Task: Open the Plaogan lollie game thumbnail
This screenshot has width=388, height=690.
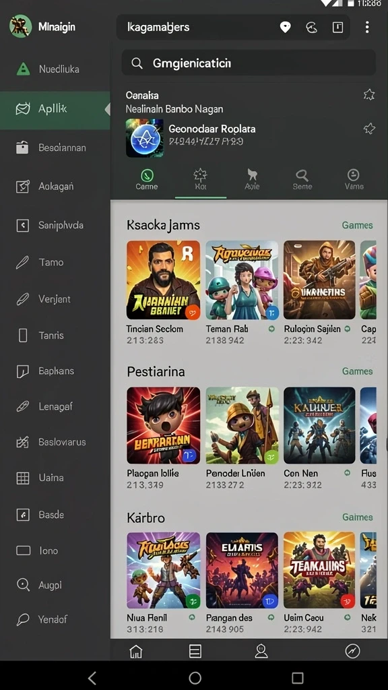Action: [x=163, y=425]
